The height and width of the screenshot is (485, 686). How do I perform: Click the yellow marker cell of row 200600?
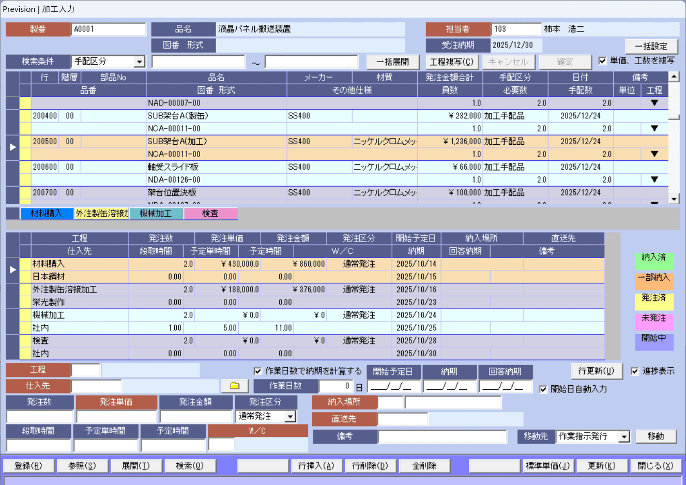25,167
